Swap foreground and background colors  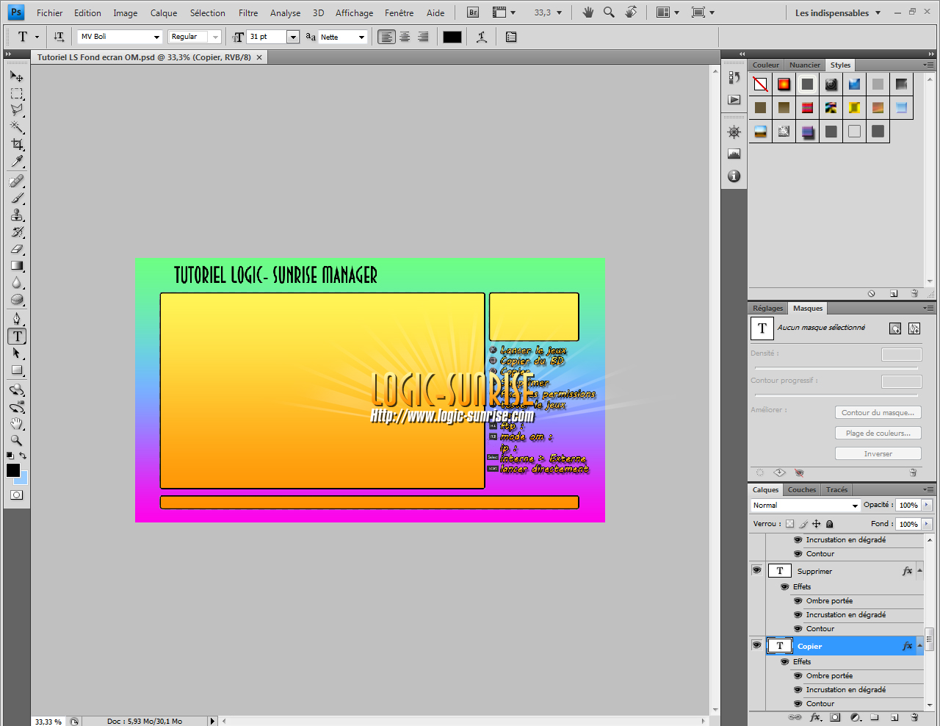pos(23,456)
